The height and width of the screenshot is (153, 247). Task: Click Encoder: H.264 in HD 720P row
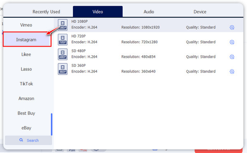[84, 42]
